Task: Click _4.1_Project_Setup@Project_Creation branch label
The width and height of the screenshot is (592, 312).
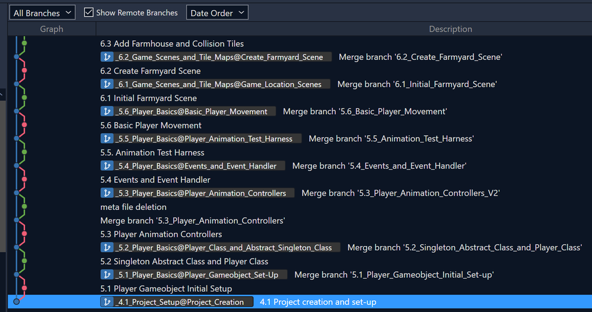Action: [177, 302]
